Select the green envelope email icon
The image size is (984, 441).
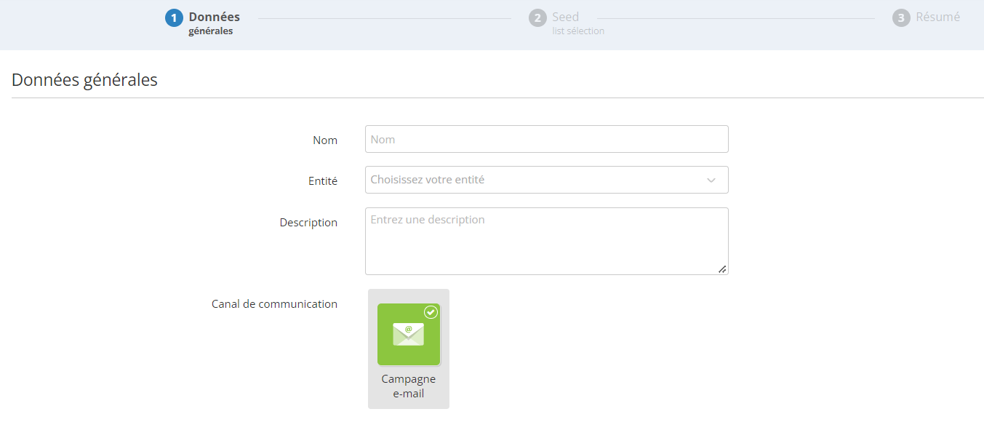(409, 334)
